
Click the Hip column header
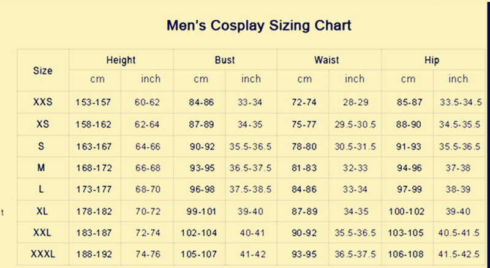(432, 60)
